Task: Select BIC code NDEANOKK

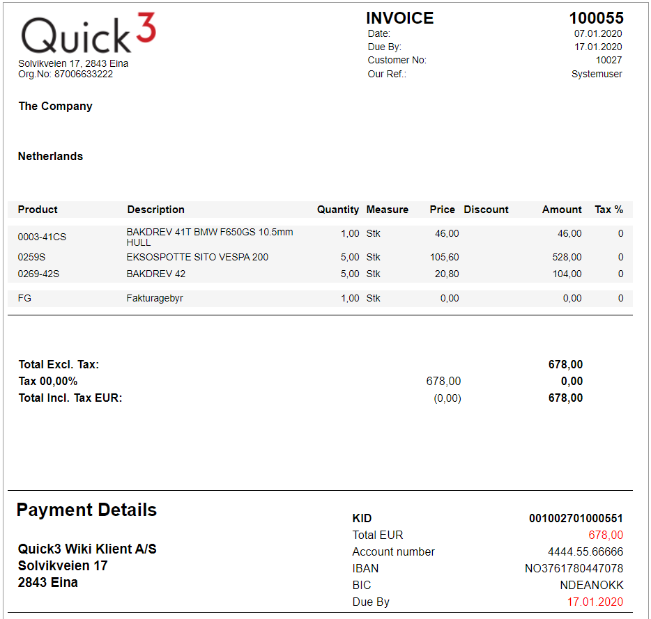Action: coord(592,585)
